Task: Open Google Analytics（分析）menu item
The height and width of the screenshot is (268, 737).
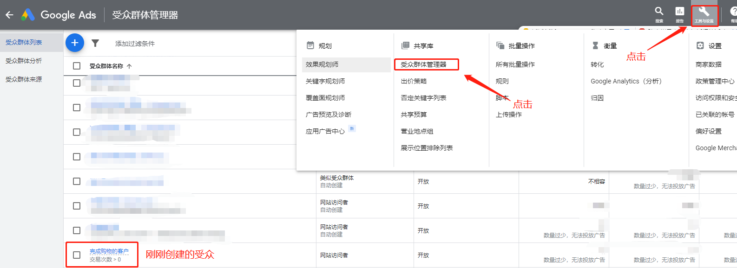Action: [626, 81]
